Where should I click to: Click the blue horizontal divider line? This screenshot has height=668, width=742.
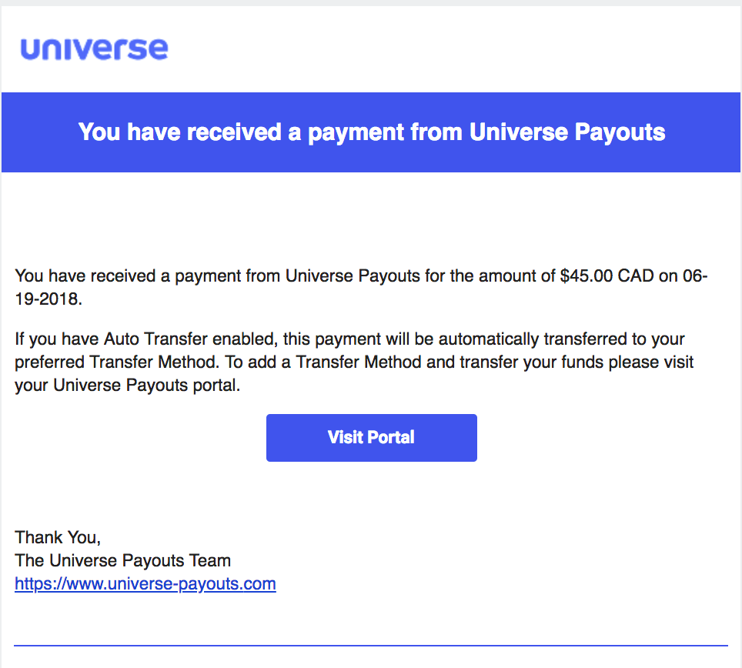371,645
